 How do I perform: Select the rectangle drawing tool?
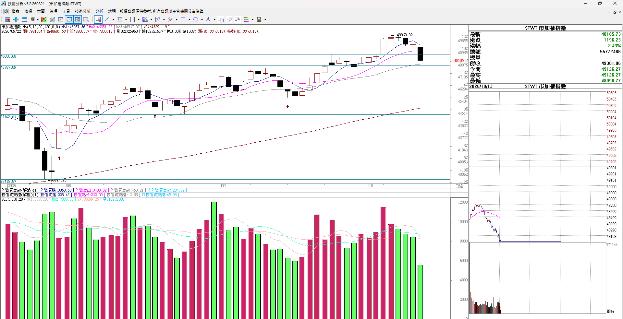click(183, 19)
